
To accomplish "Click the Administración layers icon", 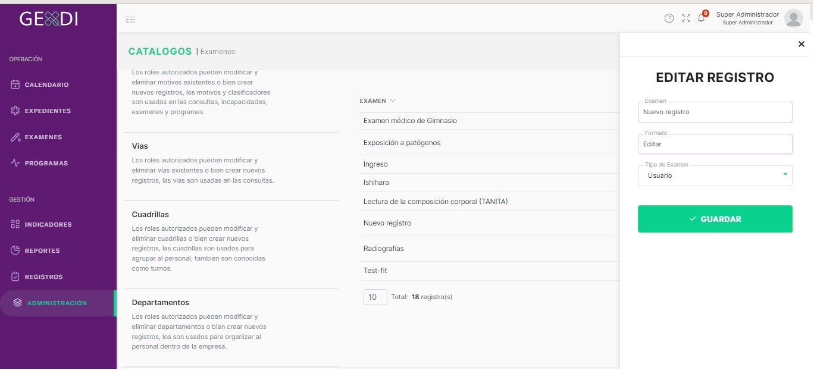I will pos(18,303).
